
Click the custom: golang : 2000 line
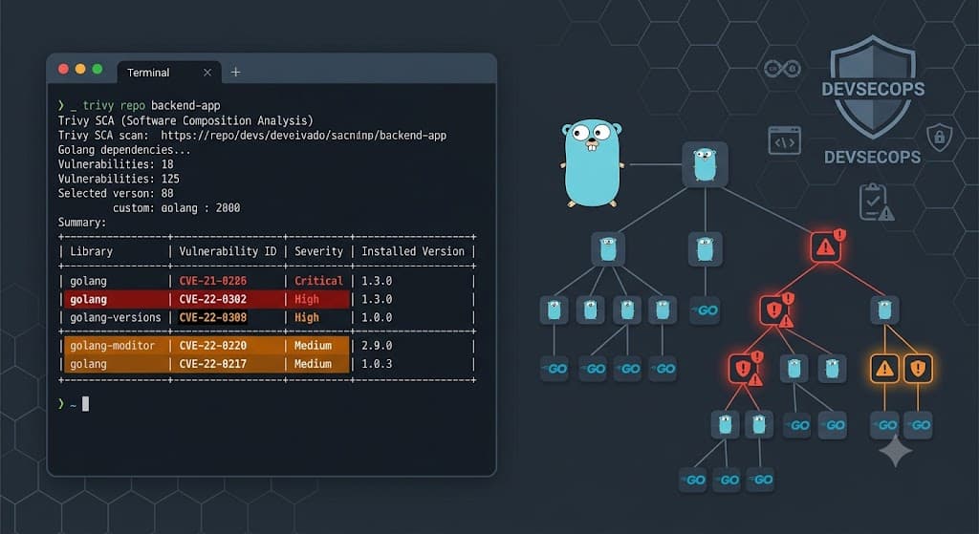pyautogui.click(x=176, y=207)
